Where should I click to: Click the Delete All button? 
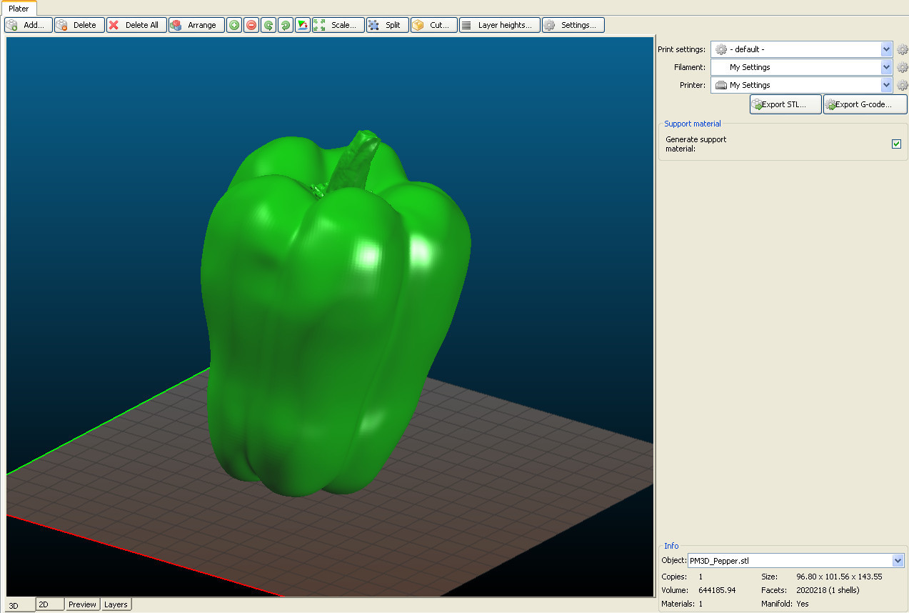(136, 25)
